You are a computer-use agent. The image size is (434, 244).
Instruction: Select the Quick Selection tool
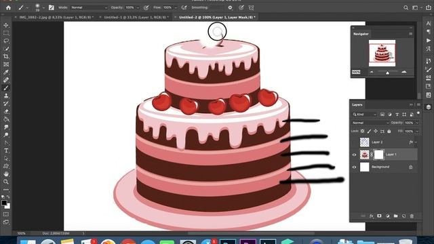pyautogui.click(x=6, y=49)
